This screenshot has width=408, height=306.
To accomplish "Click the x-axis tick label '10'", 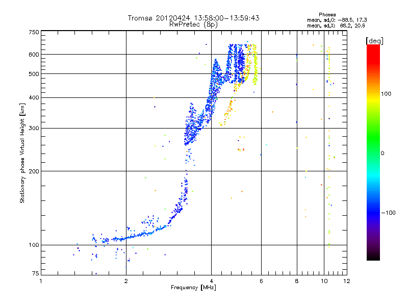I will click(x=324, y=281).
